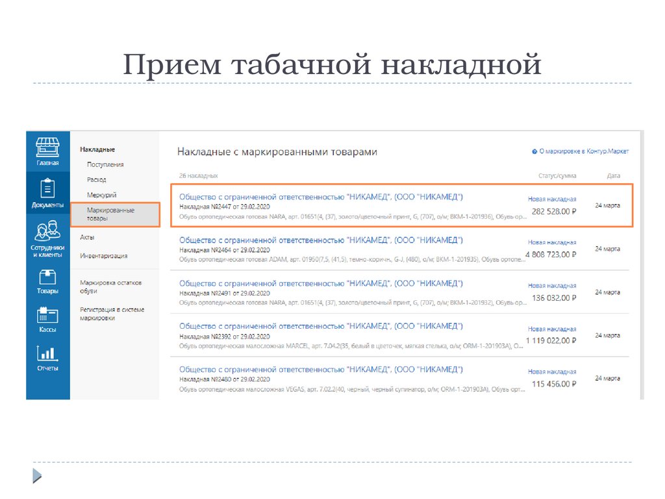This screenshot has width=665, height=499.
Task: Go to the Товары box icon
Action: click(47, 277)
